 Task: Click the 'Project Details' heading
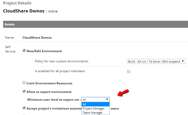(x=17, y=3)
